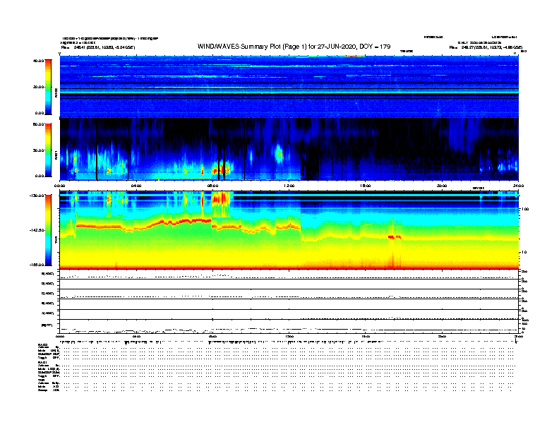
Task: Click the 100 label on TNR right axis
Action: coord(525,209)
